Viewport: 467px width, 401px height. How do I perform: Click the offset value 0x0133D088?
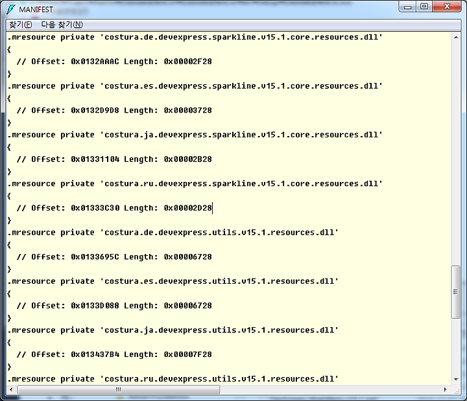point(95,306)
